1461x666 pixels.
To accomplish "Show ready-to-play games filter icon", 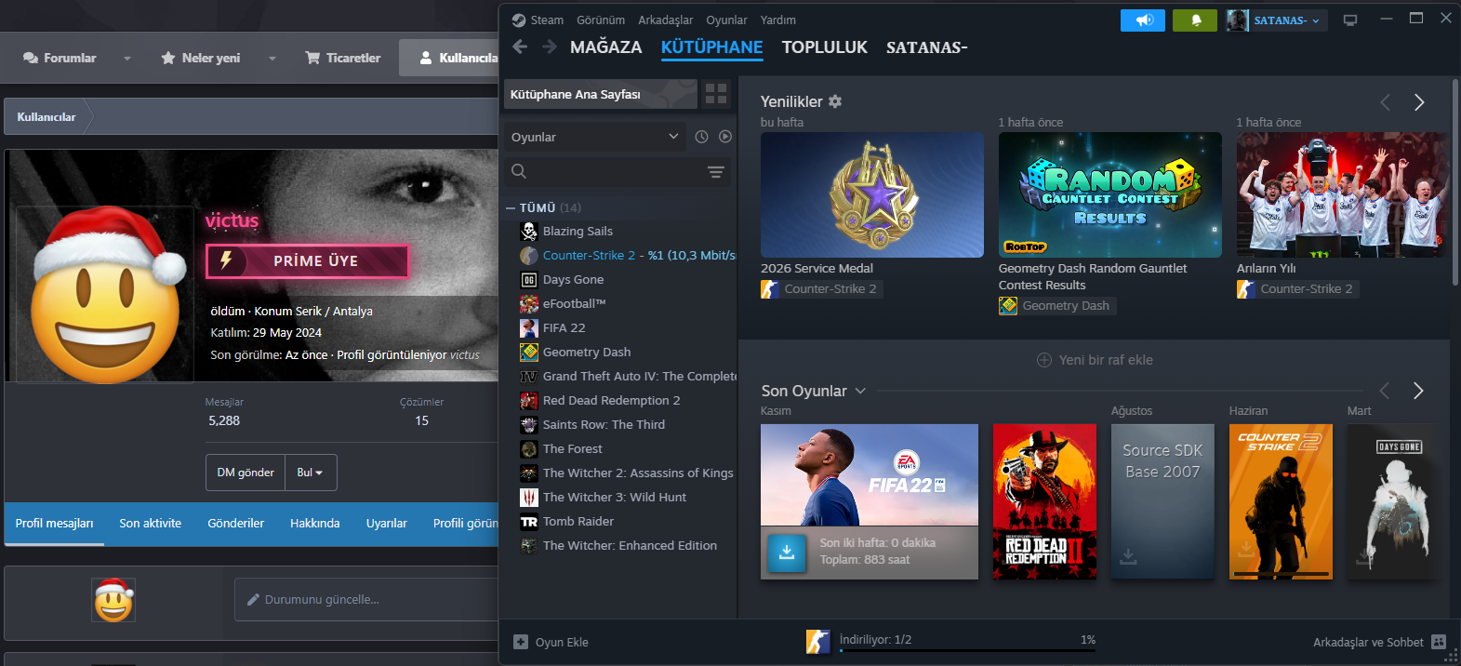I will (725, 137).
